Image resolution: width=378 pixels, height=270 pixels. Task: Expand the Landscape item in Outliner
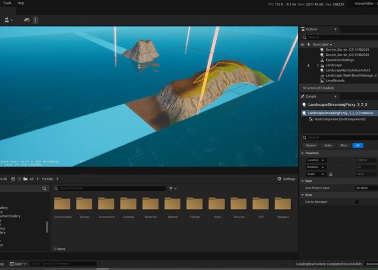point(318,65)
